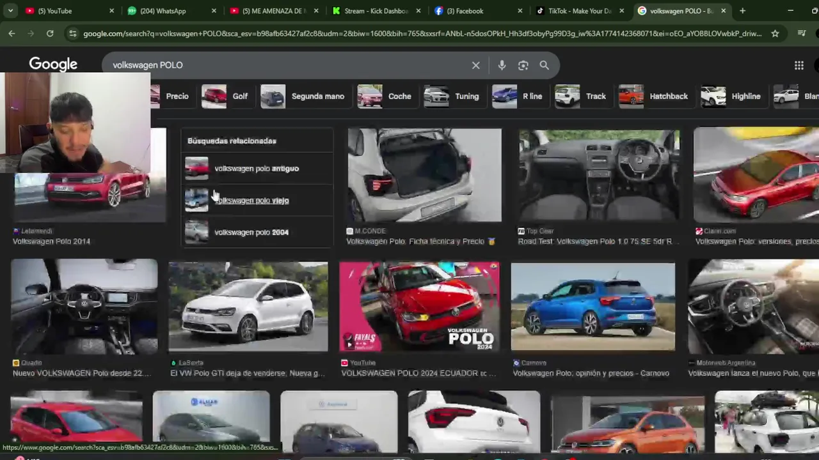Open El VW Polo GTI deja de venderse link
This screenshot has width=819, height=460.
click(248, 373)
